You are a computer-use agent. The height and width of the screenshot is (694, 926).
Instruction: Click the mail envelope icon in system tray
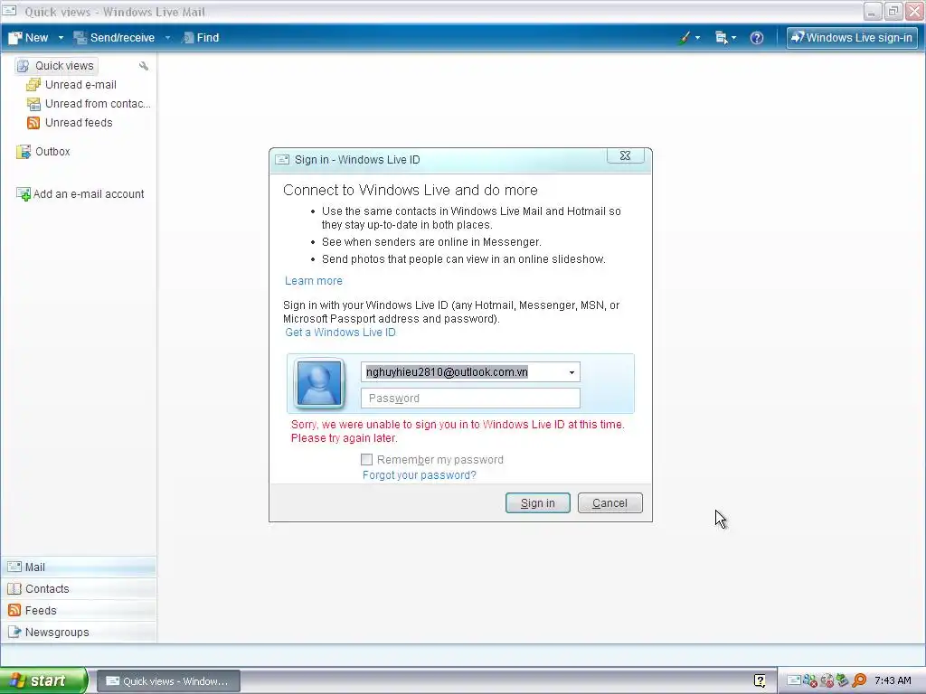(x=794, y=681)
